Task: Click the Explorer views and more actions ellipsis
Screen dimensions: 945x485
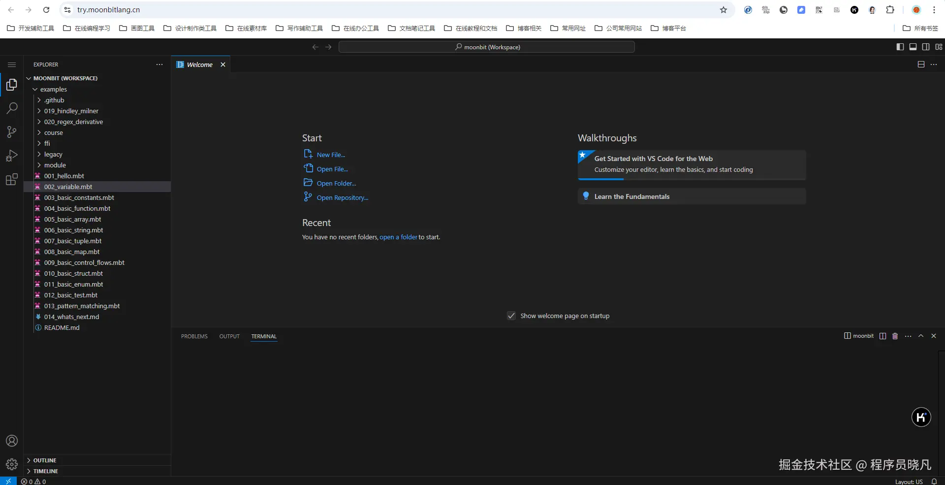Action: click(x=159, y=65)
